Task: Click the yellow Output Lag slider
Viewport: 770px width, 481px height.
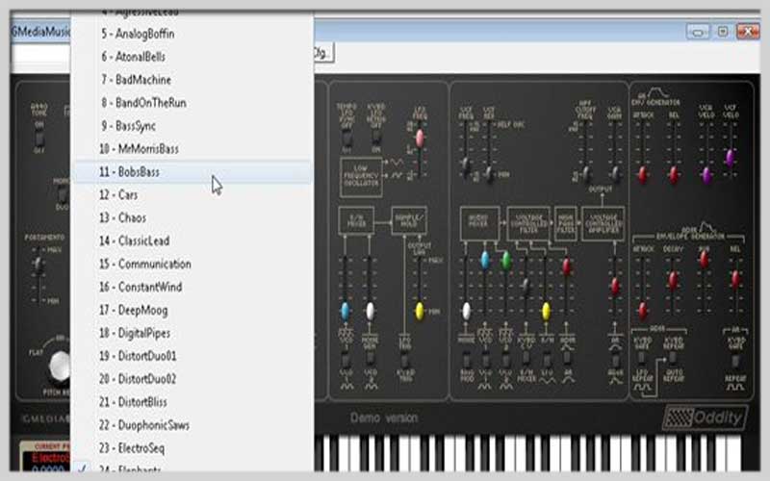Action: pos(420,311)
